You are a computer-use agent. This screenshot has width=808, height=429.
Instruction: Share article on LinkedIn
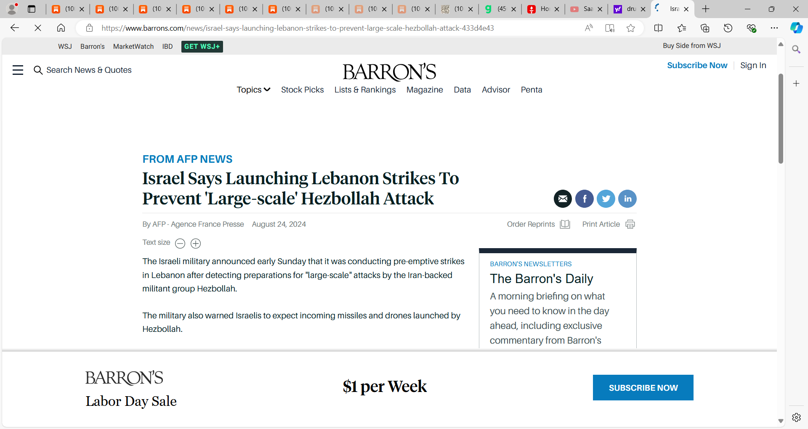click(627, 199)
